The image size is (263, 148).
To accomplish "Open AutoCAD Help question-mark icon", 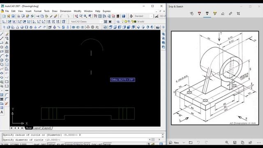I will pyautogui.click(x=124, y=16).
